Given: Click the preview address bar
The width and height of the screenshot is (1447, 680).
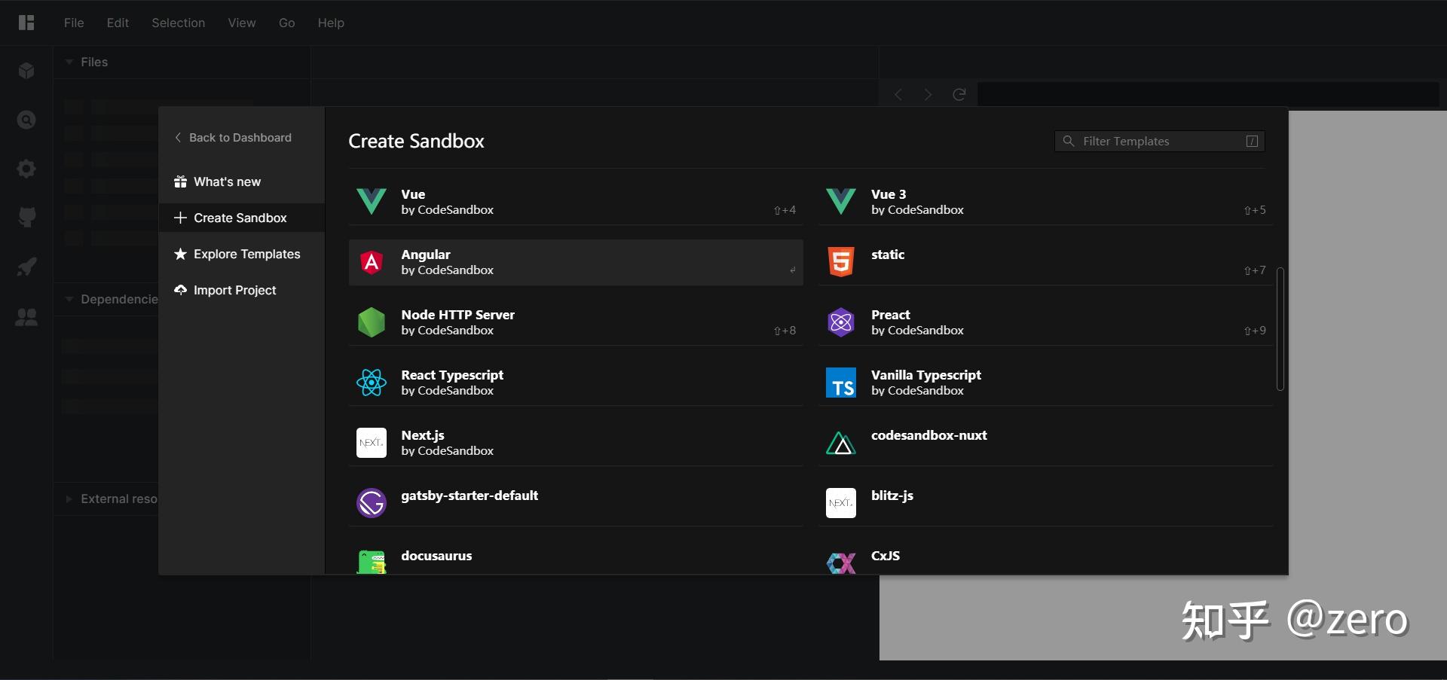Looking at the screenshot, I should pos(1209,94).
